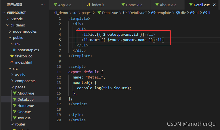The image size is (220, 130).
Task: Collapse the css folder
Action: point(12,44)
